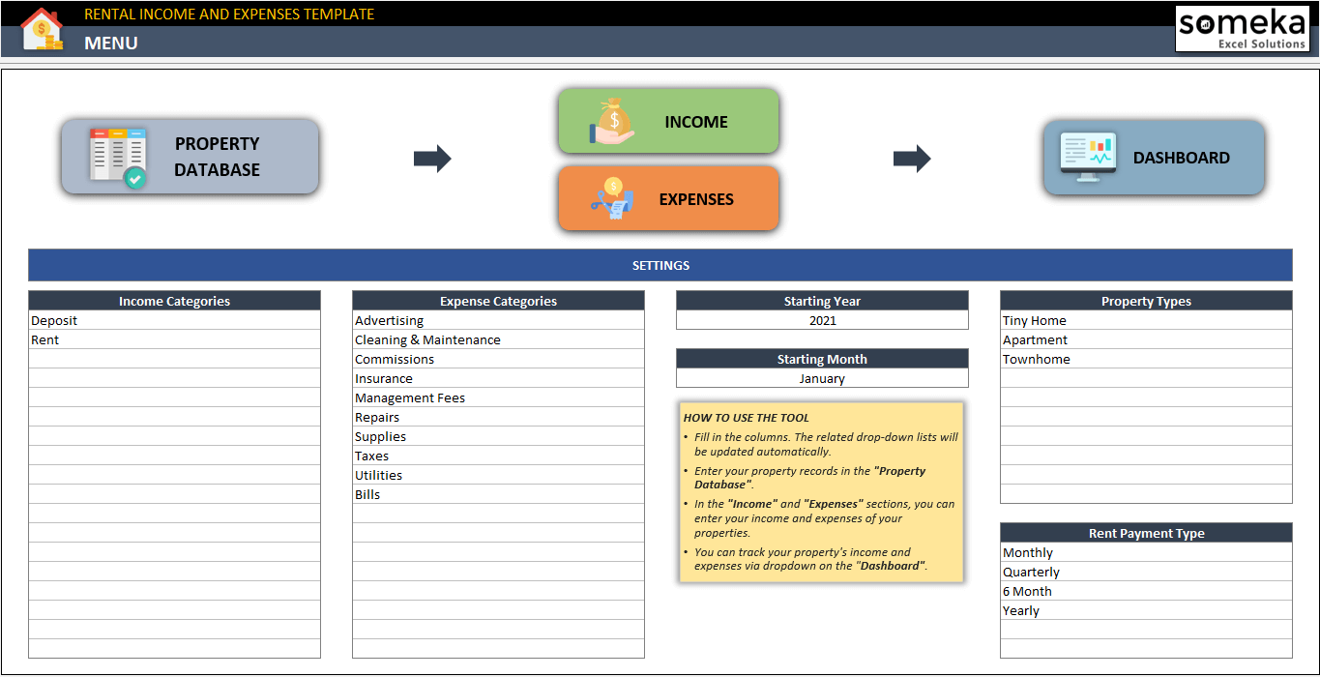This screenshot has width=1320, height=677.
Task: Select the Apartment property type
Action: (1146, 339)
